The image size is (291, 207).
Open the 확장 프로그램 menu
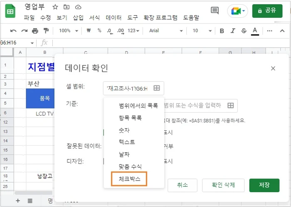(160, 18)
